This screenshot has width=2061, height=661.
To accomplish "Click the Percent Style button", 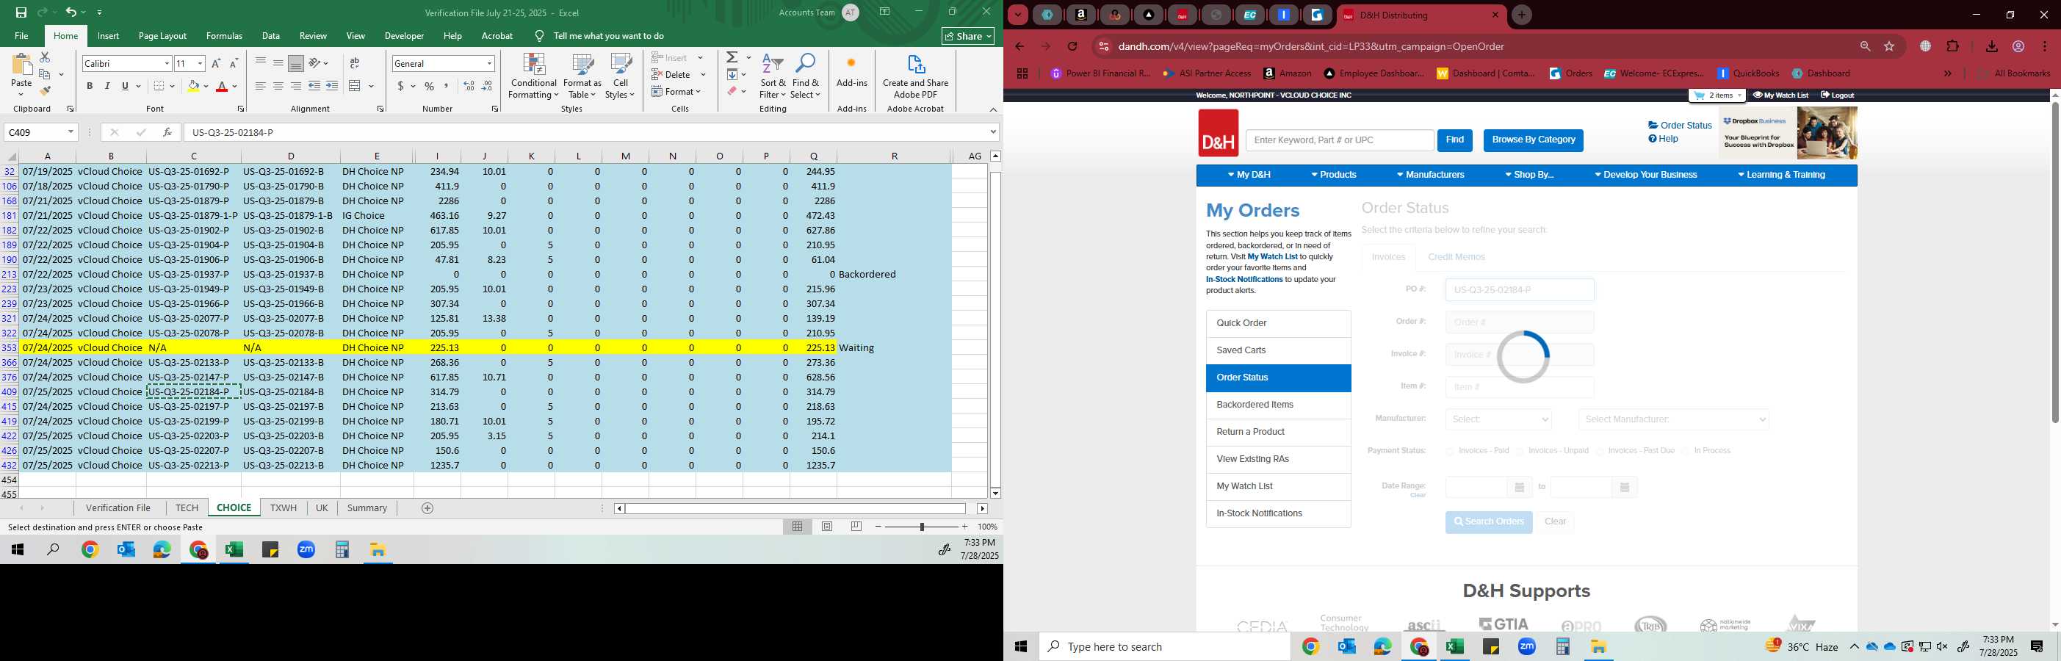I will click(x=430, y=87).
